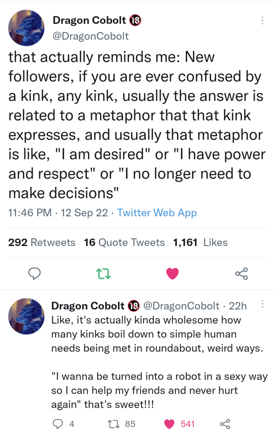Click Dragon Cobolt name on main tweet

[x=89, y=20]
